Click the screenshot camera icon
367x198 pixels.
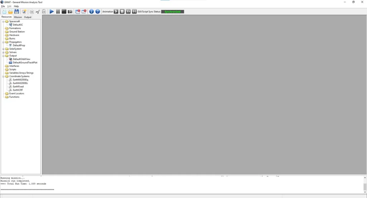pyautogui.click(x=70, y=12)
